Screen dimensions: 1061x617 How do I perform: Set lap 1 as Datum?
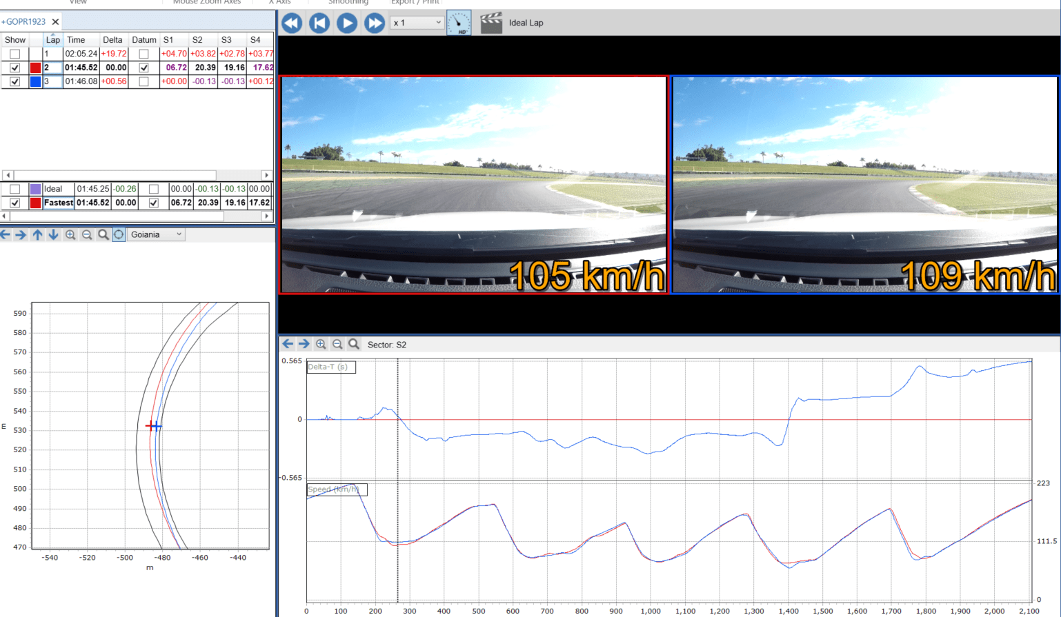pos(143,54)
